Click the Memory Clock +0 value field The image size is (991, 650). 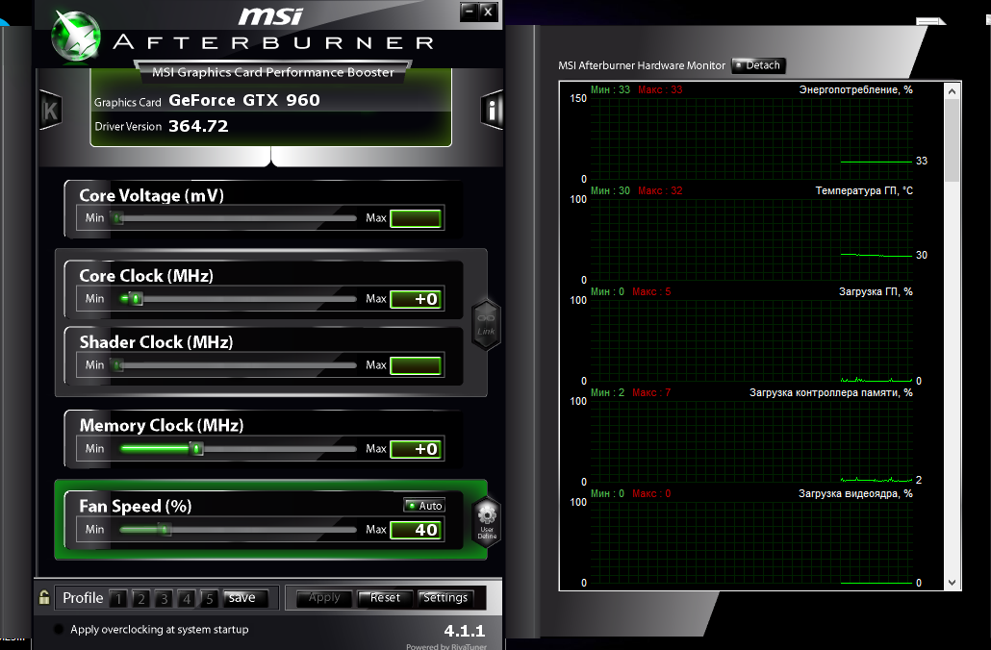coord(416,449)
